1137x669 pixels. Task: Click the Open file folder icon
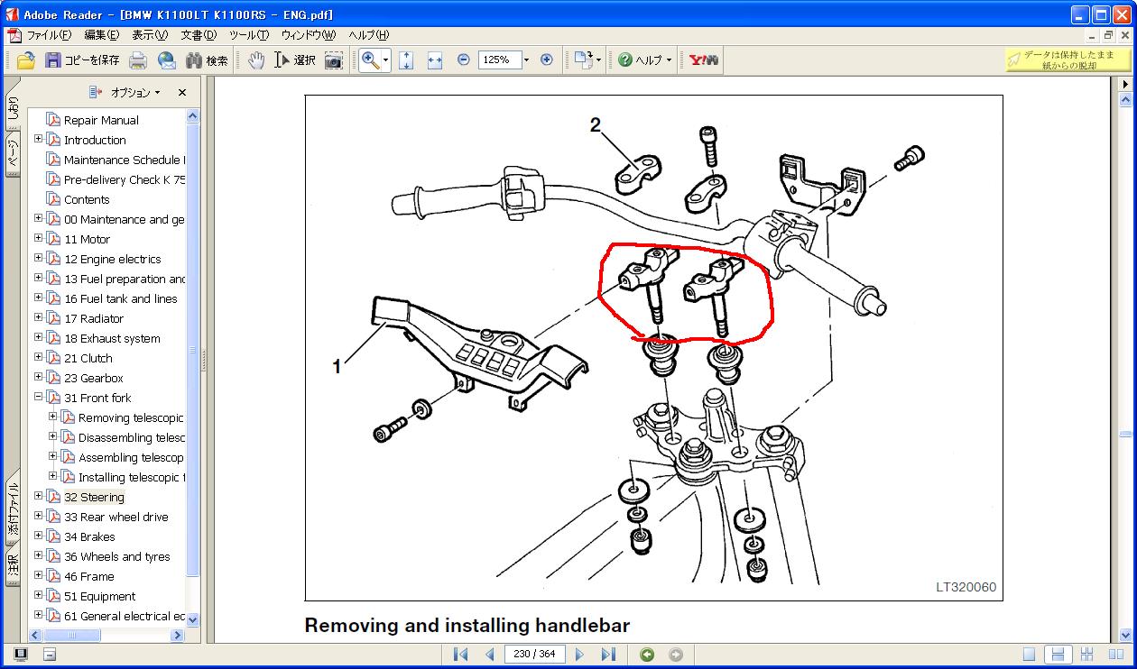26,60
